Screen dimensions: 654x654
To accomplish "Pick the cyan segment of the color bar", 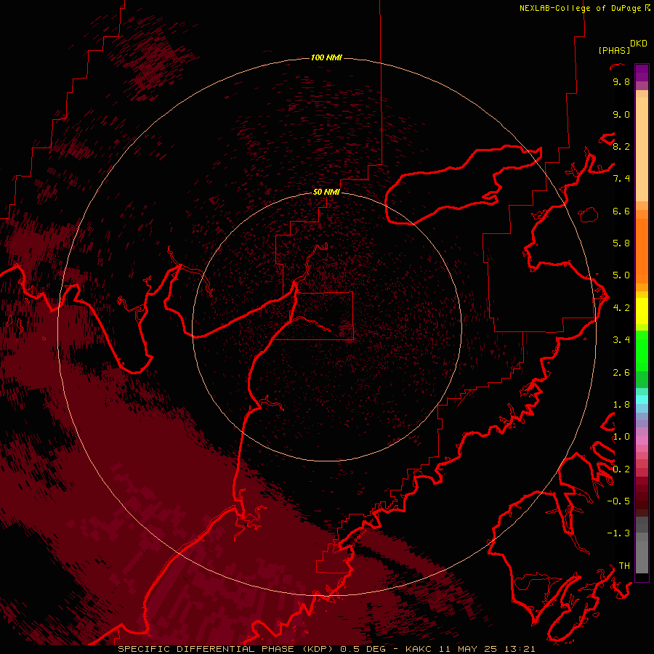I will point(642,400).
